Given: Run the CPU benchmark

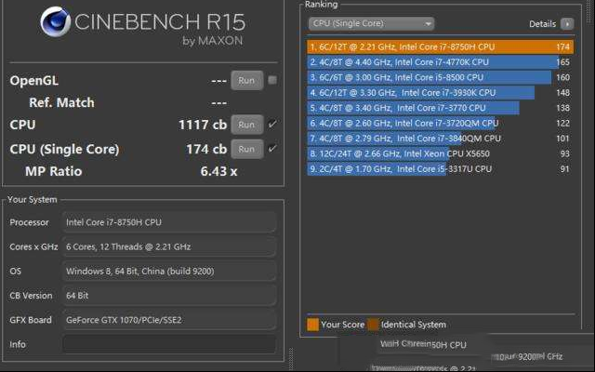Looking at the screenshot, I should pos(246,125).
